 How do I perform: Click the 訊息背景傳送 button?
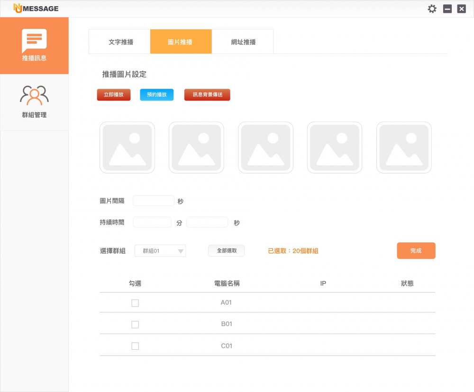pos(207,95)
